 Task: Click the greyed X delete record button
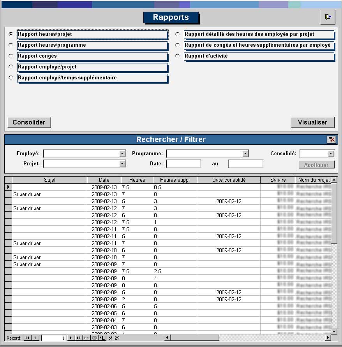(x=94, y=338)
